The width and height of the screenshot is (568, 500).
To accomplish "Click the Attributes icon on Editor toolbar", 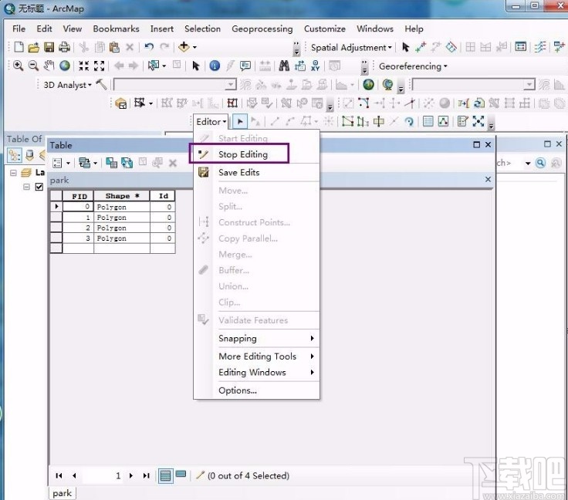I will (x=428, y=122).
